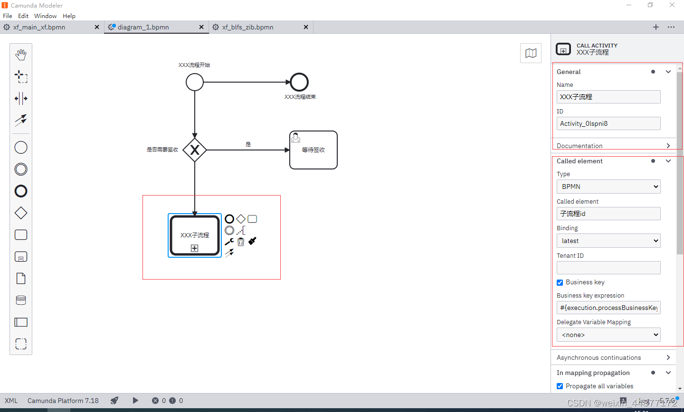684x412 pixels.
Task: Create a data object reference from palette
Action: (x=21, y=279)
